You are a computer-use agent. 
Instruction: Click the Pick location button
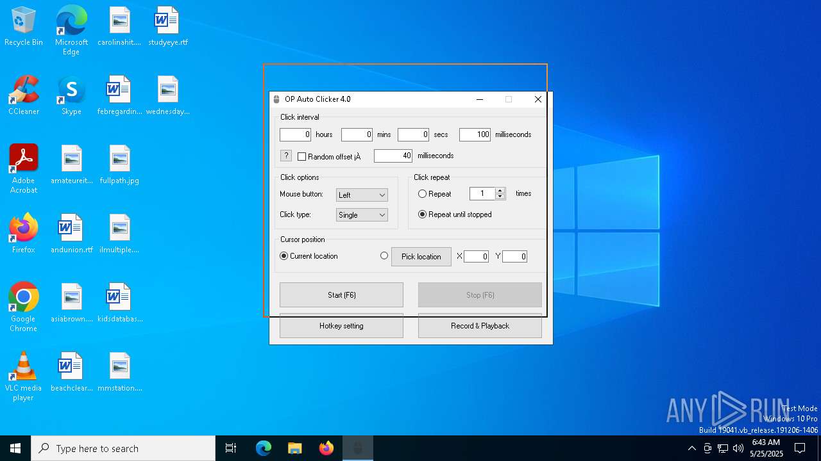(x=421, y=257)
